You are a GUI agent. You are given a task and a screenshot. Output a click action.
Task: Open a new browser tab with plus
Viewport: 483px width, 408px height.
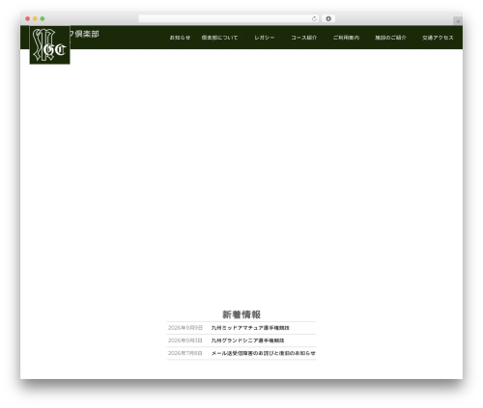[458, 21]
